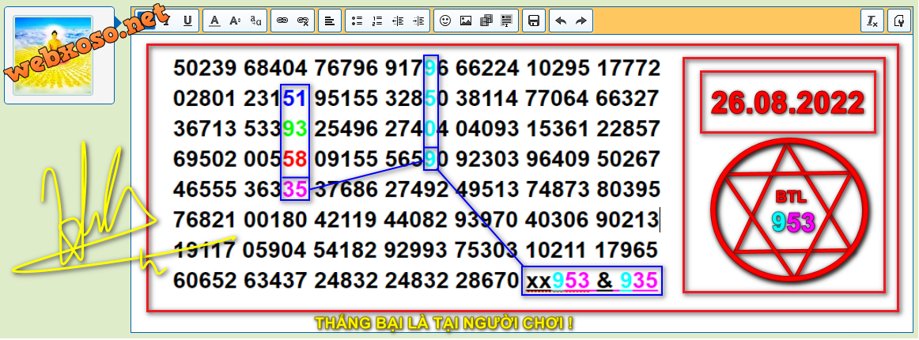Undo the last edit

561,21
